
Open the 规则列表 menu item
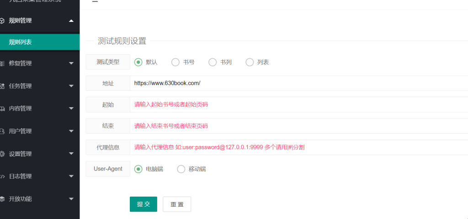click(40, 42)
